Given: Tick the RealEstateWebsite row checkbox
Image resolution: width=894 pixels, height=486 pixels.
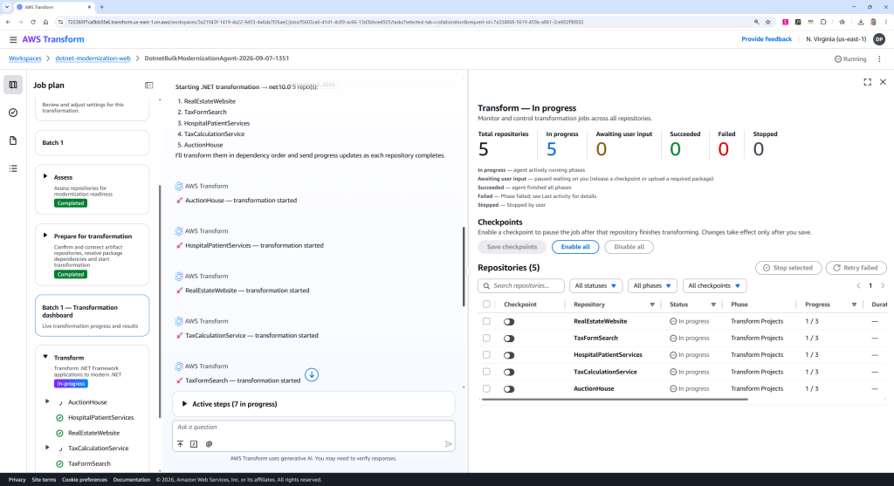Looking at the screenshot, I should [486, 321].
